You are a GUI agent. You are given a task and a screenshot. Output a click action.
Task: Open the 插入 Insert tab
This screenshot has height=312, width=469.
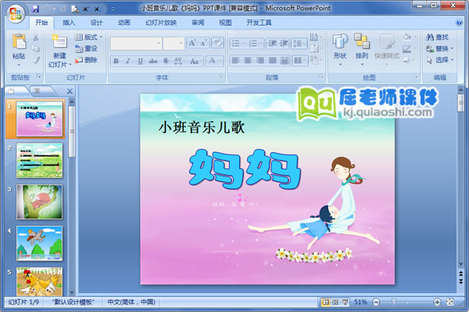tap(69, 23)
